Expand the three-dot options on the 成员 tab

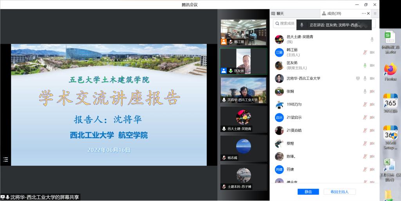tap(363, 13)
